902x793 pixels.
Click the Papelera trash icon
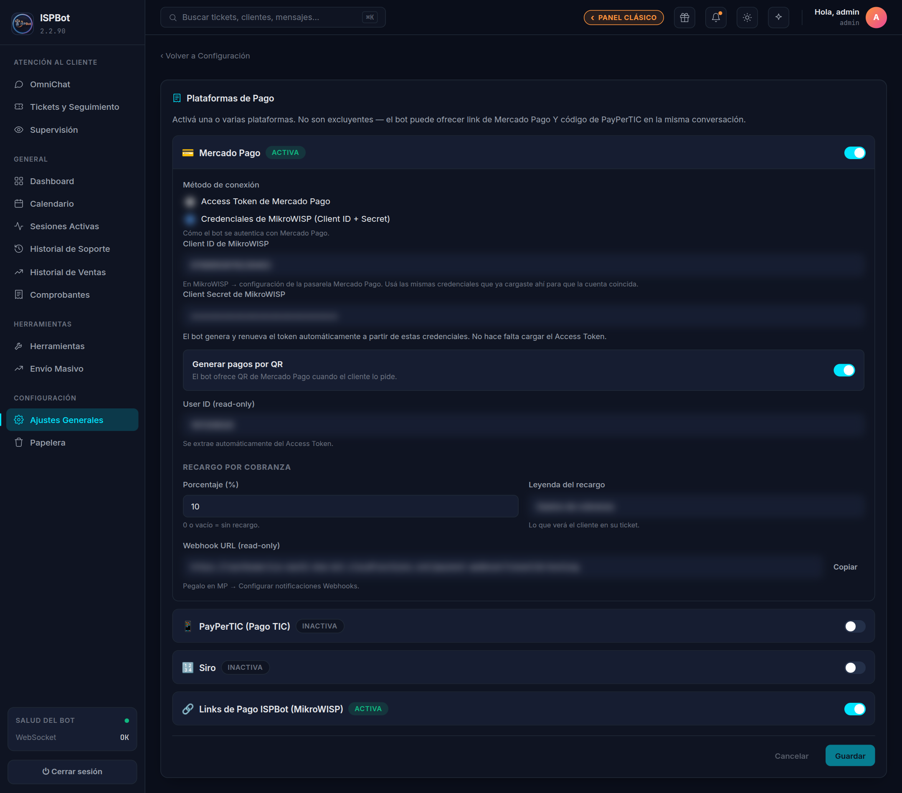[18, 442]
